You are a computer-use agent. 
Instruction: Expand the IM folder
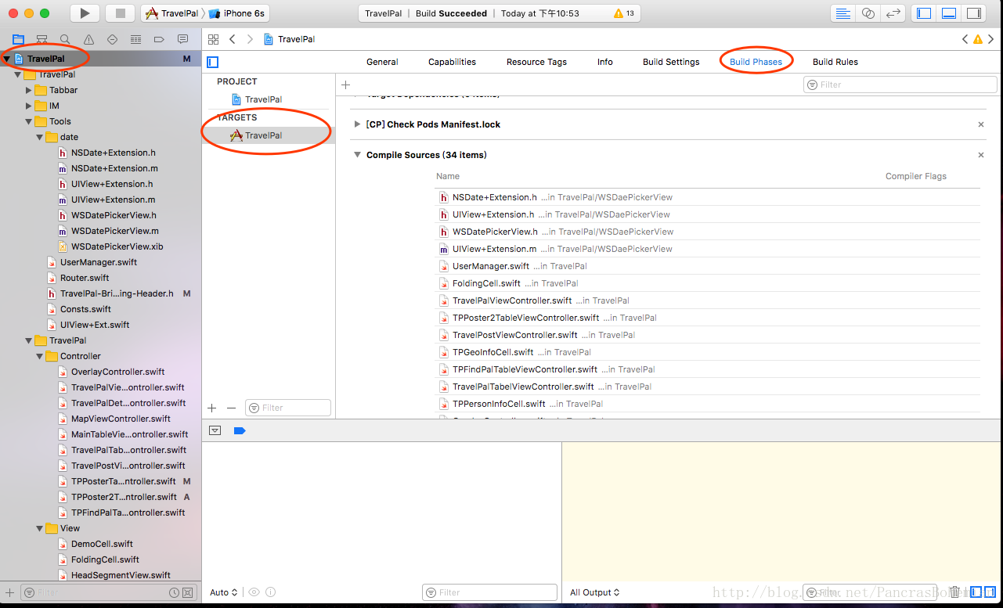tap(29, 106)
